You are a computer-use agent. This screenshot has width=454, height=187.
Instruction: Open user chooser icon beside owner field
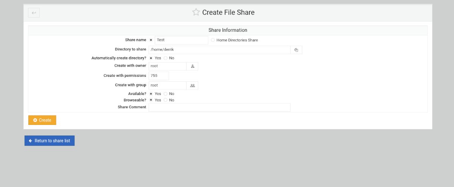point(192,66)
